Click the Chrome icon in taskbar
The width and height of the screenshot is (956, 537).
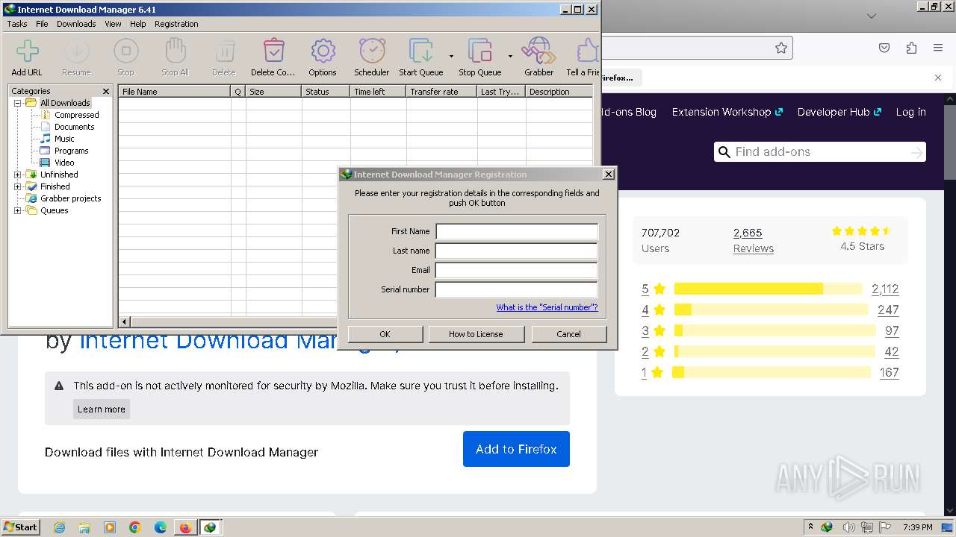135,527
